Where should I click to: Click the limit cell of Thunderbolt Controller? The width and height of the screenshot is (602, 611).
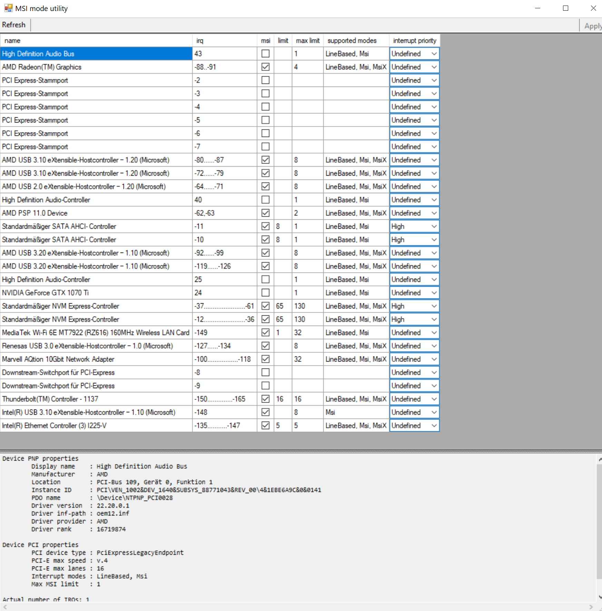[283, 399]
